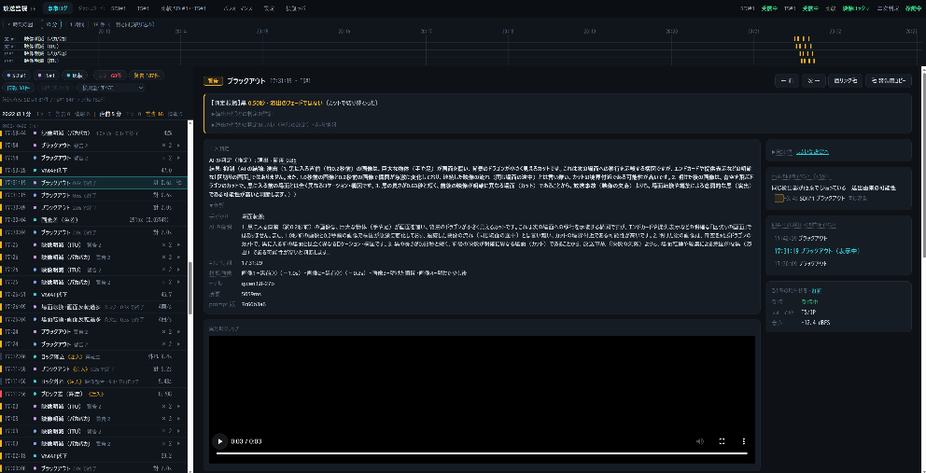This screenshot has width=926, height=473.
Task: Go to the previous event with ← 前
Action: tap(787, 81)
